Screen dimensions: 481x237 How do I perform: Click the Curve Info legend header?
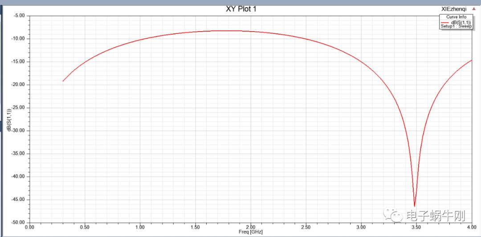[x=456, y=17]
